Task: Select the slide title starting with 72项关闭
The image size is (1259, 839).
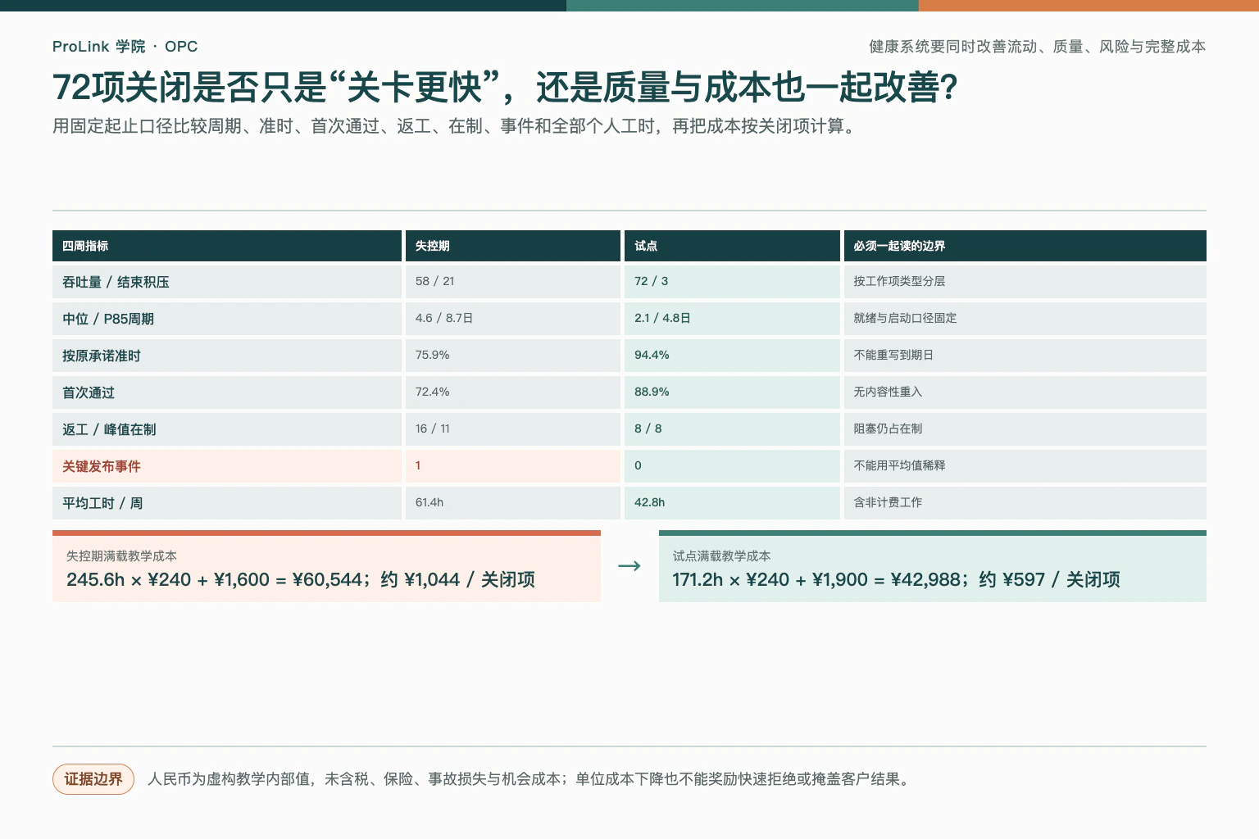Action: pos(505,88)
